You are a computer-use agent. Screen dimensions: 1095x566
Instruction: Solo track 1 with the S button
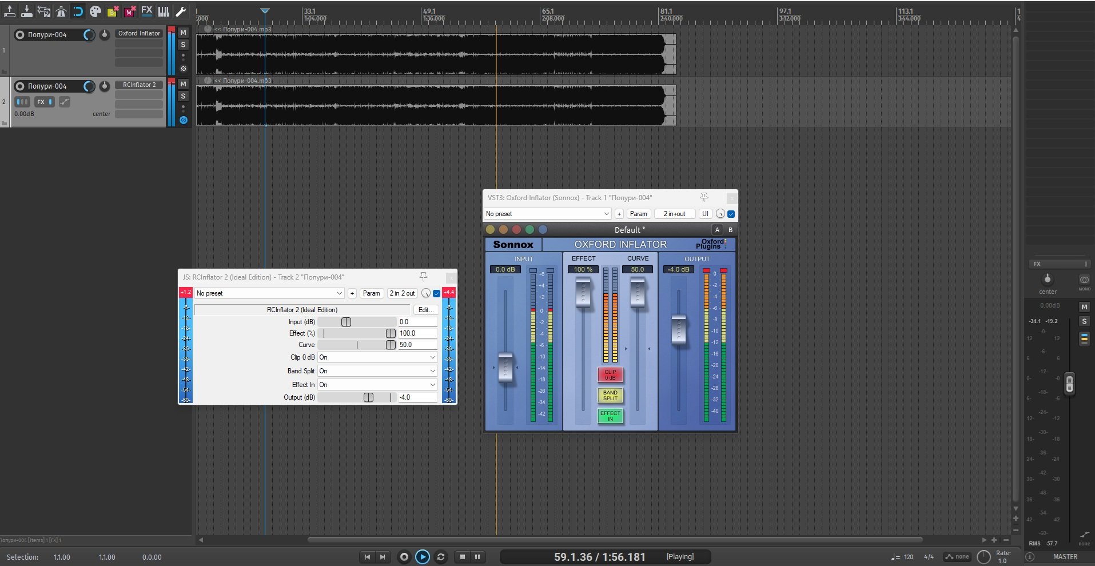184,45
